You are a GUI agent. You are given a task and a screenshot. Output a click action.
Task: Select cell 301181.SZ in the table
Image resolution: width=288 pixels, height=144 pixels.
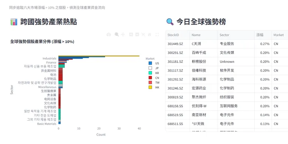click(177, 62)
